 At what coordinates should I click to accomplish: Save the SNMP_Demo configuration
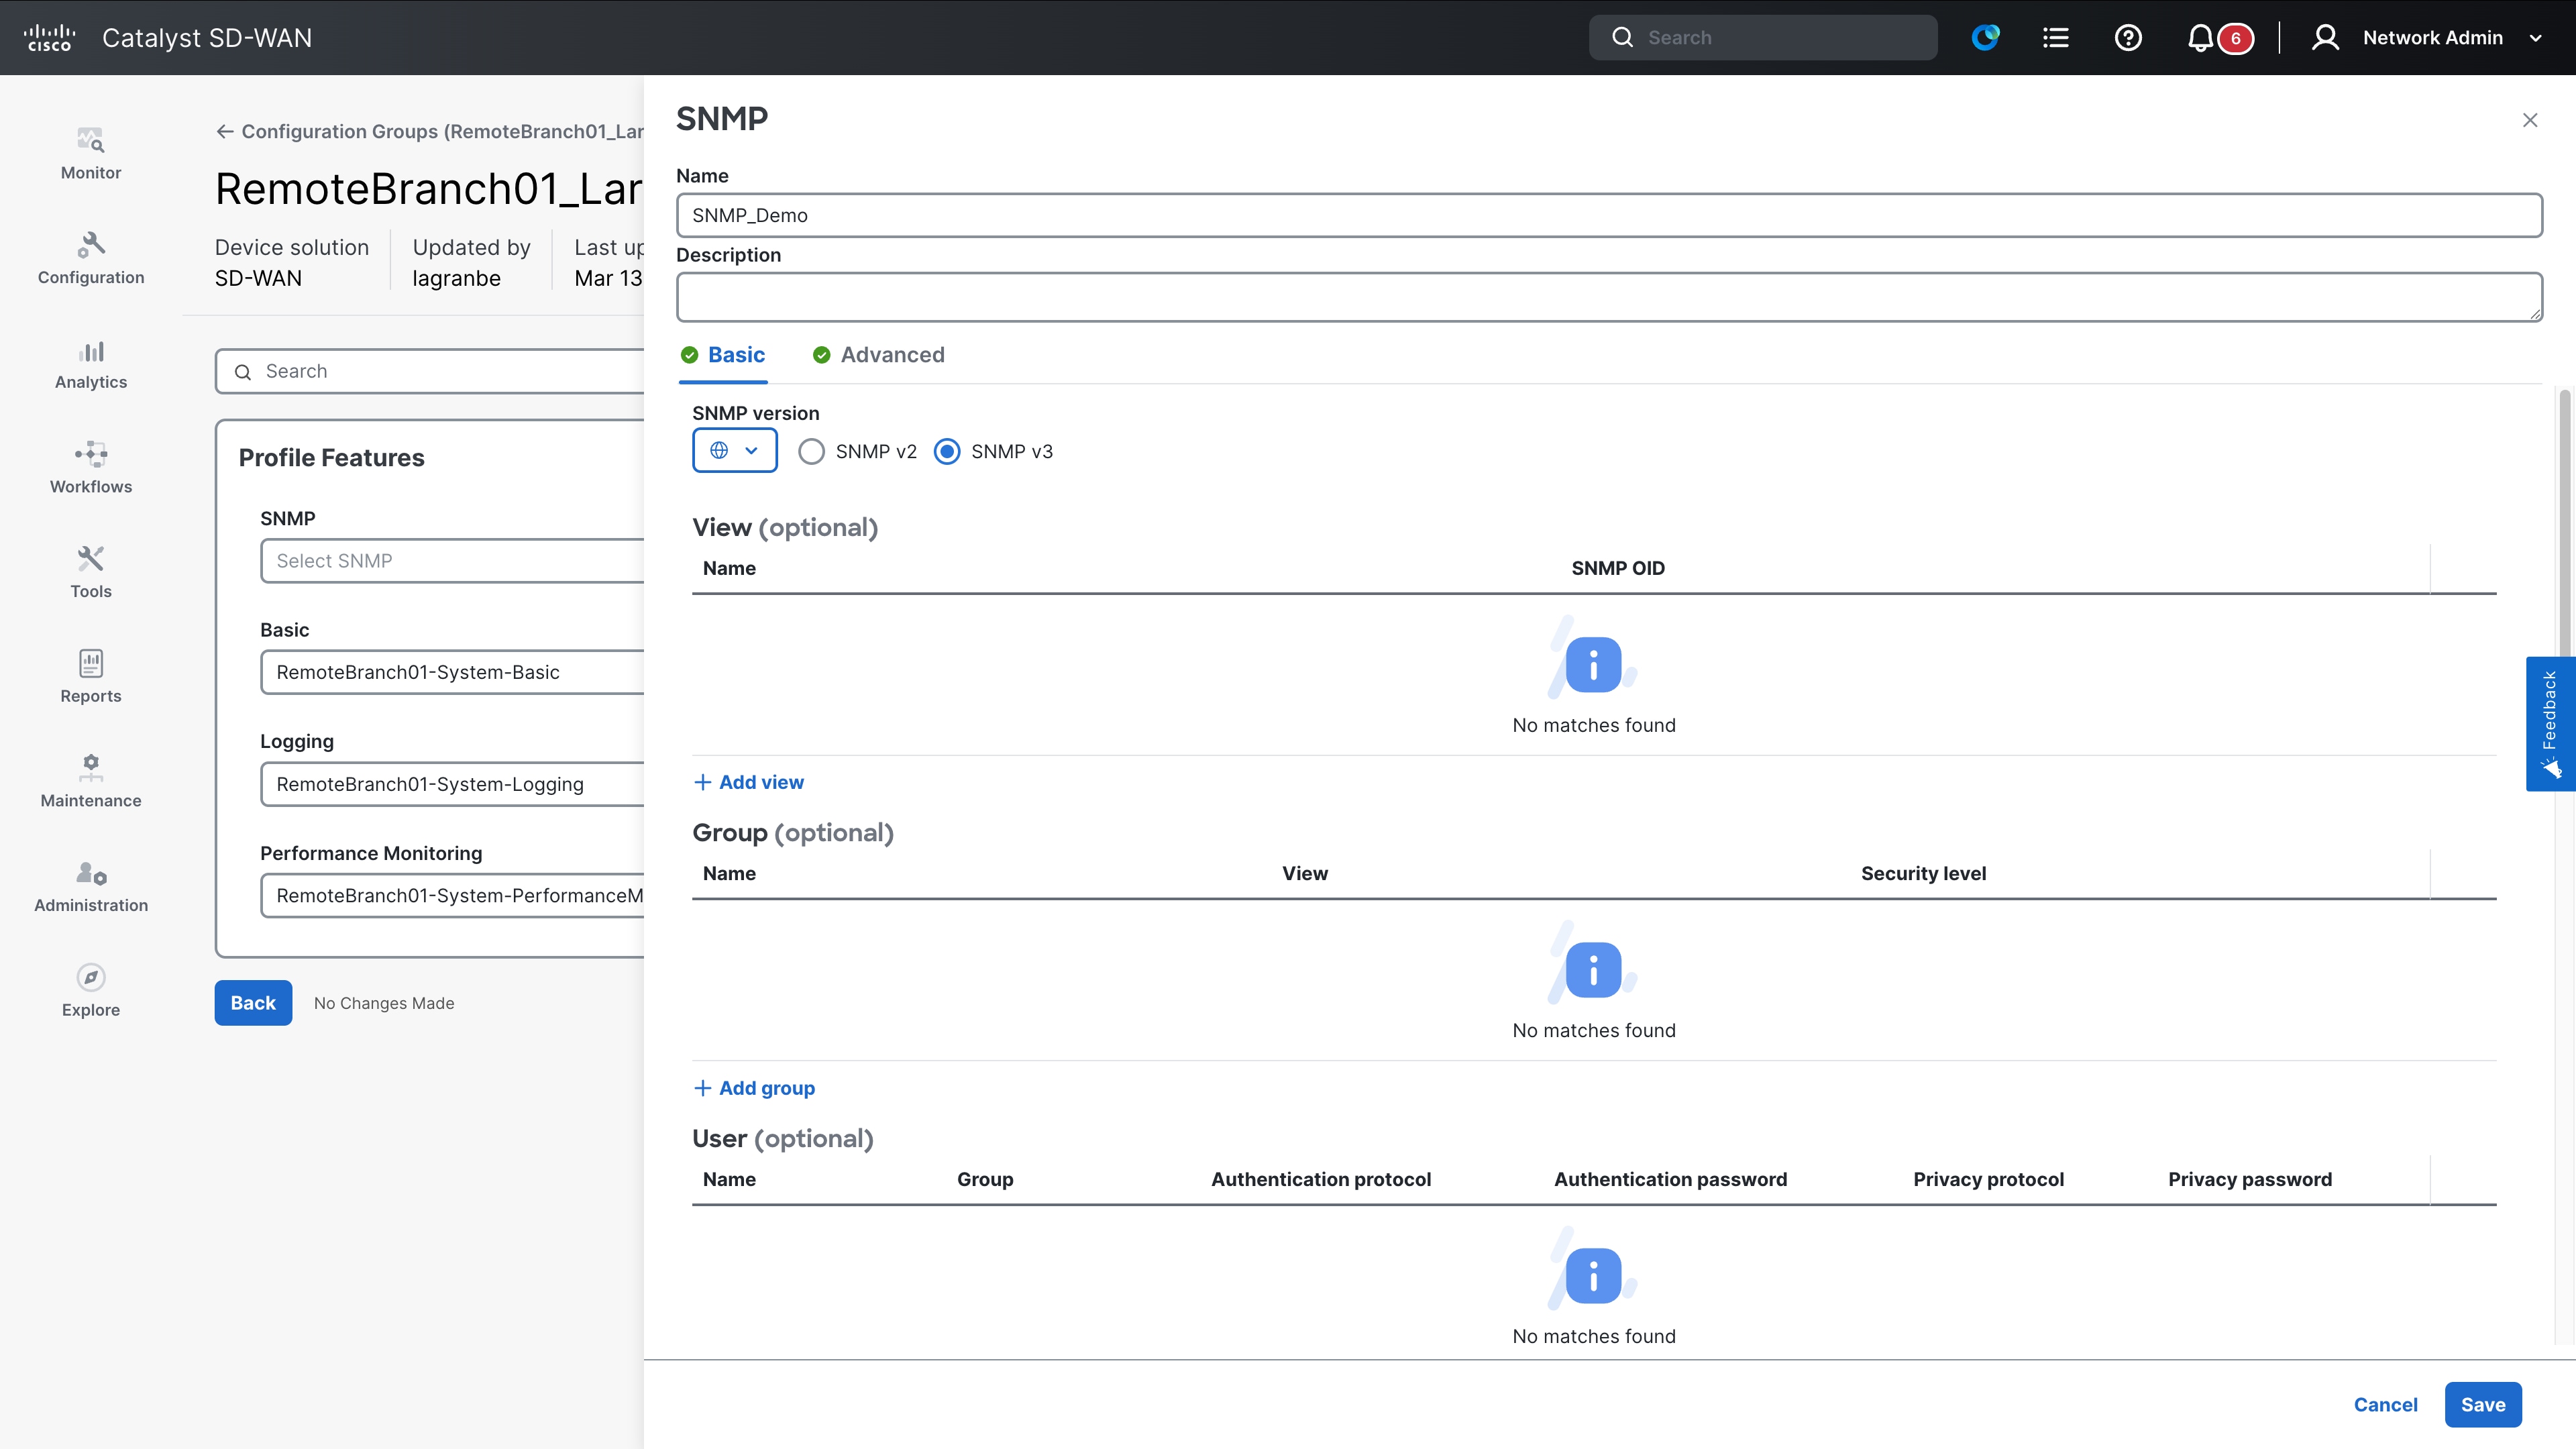tap(2483, 1404)
